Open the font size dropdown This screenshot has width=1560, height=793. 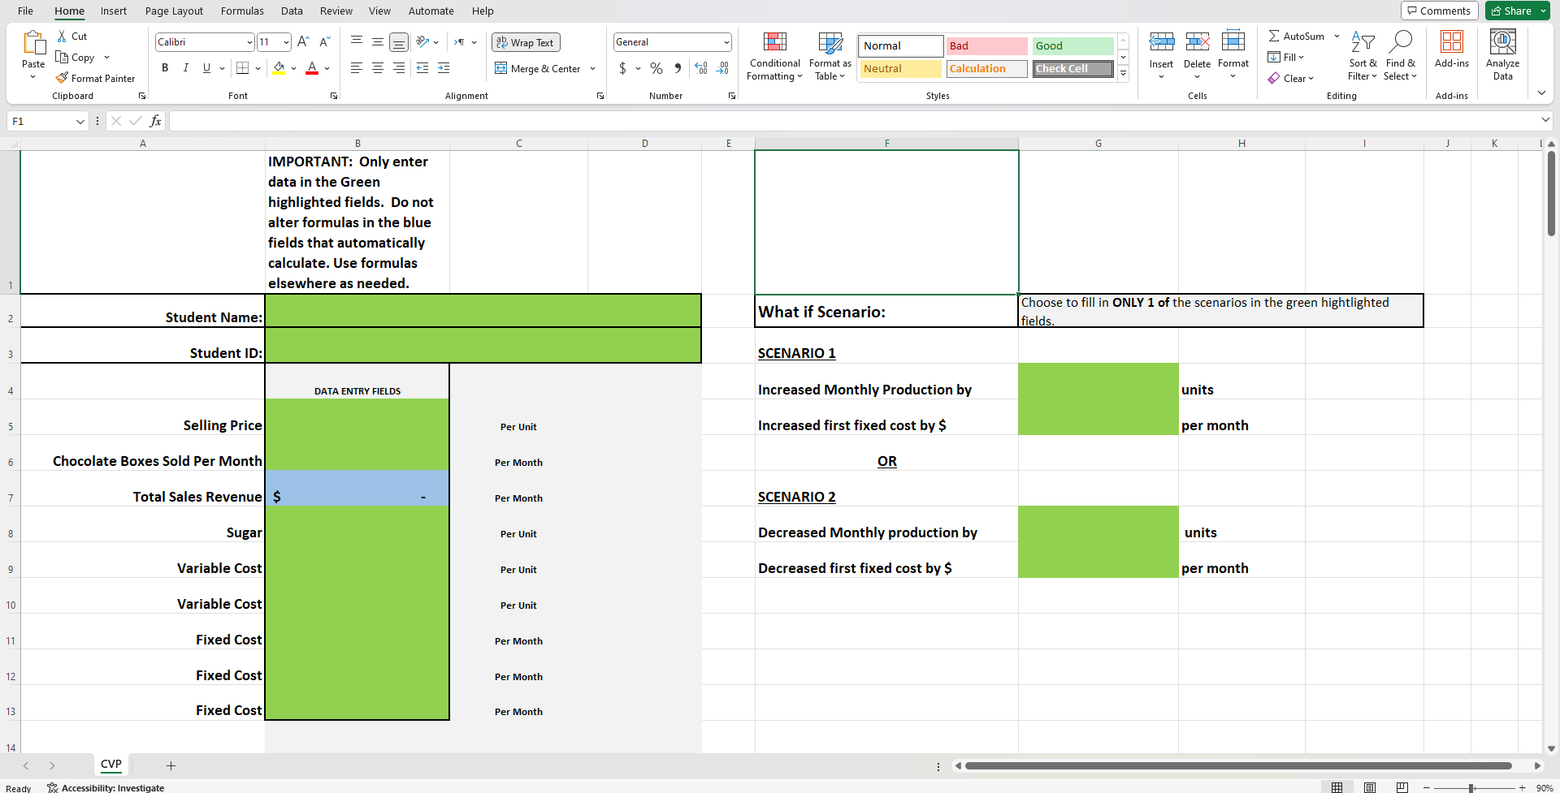(286, 42)
